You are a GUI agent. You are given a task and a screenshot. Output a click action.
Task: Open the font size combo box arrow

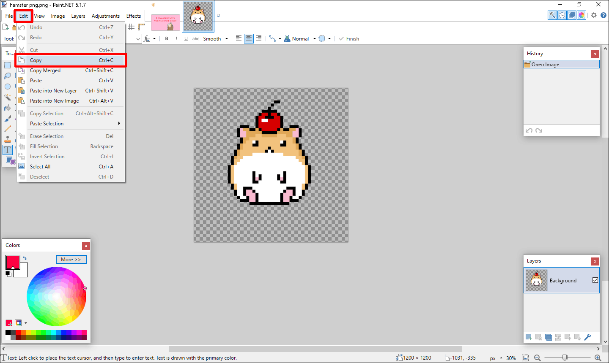coord(138,39)
